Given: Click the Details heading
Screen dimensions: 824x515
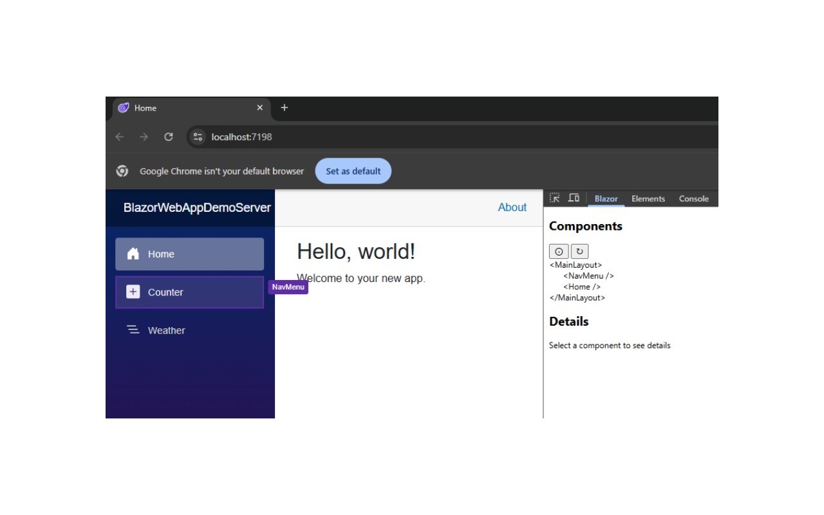Looking at the screenshot, I should click(569, 321).
